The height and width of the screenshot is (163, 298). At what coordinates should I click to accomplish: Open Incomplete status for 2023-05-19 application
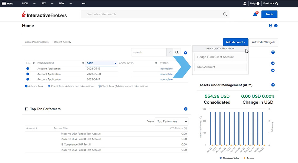[166, 69]
